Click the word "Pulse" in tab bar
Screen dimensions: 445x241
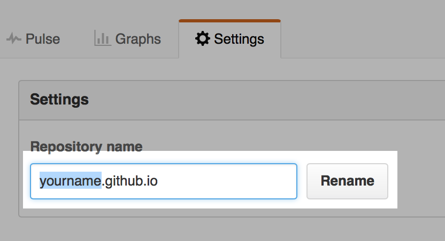pos(42,39)
